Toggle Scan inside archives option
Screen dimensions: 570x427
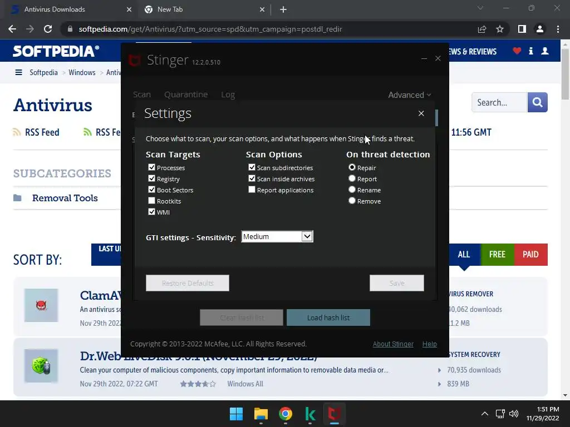point(252,178)
